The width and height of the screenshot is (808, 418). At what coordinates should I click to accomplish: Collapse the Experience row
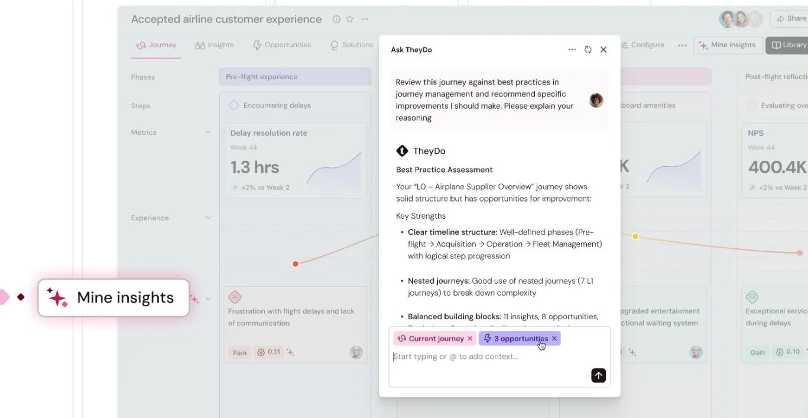(x=208, y=218)
